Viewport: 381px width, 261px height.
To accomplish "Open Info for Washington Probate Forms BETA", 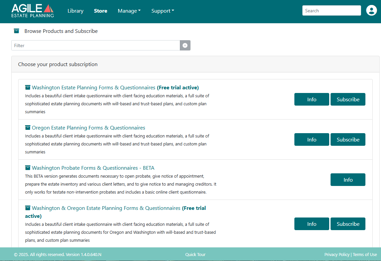I will pos(348,180).
